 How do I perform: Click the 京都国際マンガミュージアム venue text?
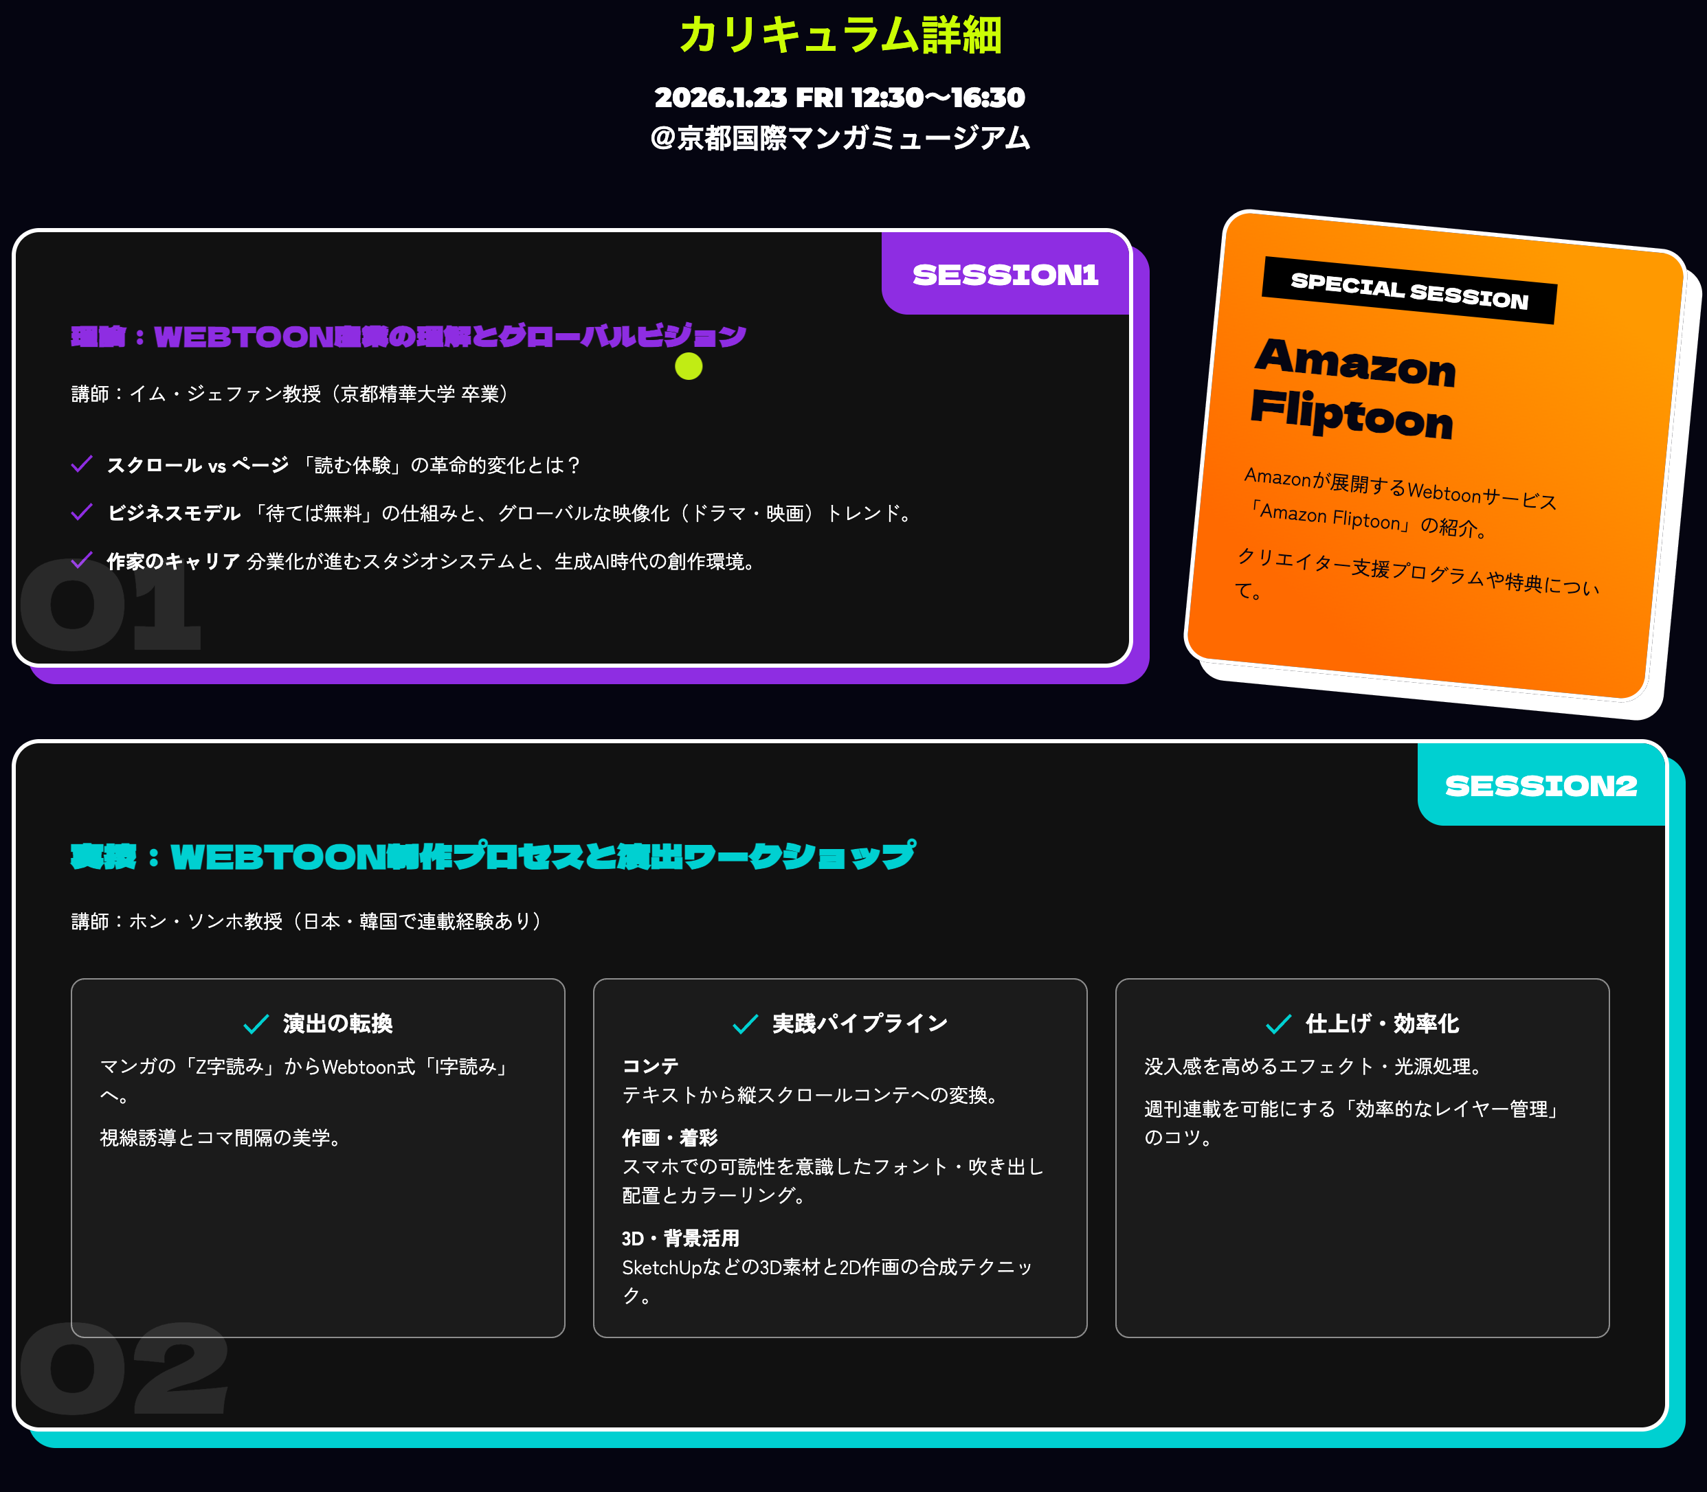[840, 137]
